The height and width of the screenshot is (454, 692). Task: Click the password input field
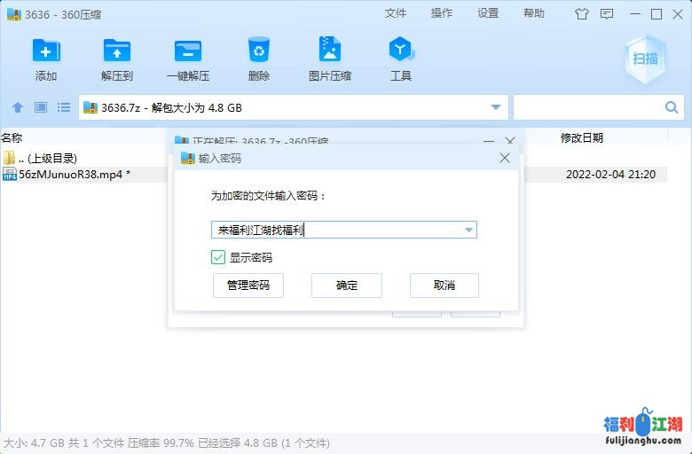tap(337, 231)
